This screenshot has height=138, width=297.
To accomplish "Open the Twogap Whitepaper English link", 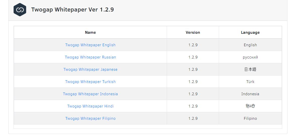I will (x=90, y=45).
